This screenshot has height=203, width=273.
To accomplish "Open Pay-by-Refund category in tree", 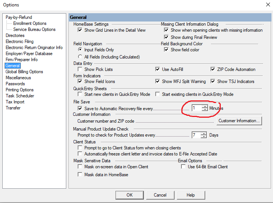I will click(19, 17).
